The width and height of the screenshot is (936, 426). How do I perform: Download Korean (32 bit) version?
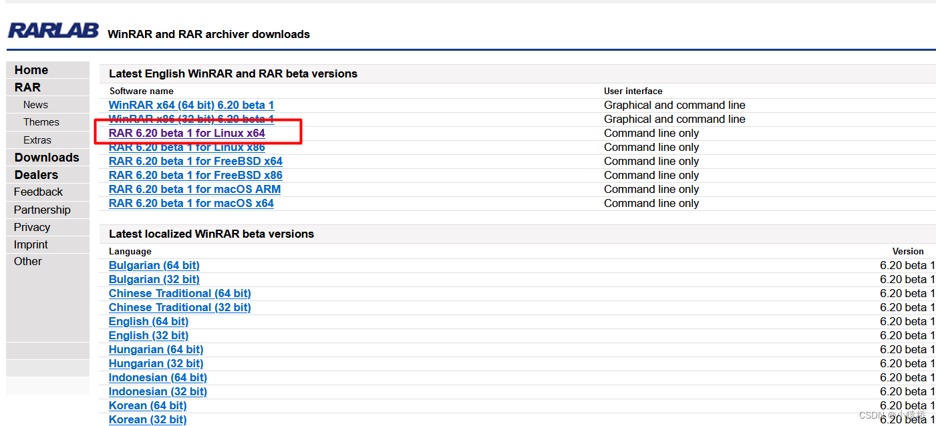148,420
